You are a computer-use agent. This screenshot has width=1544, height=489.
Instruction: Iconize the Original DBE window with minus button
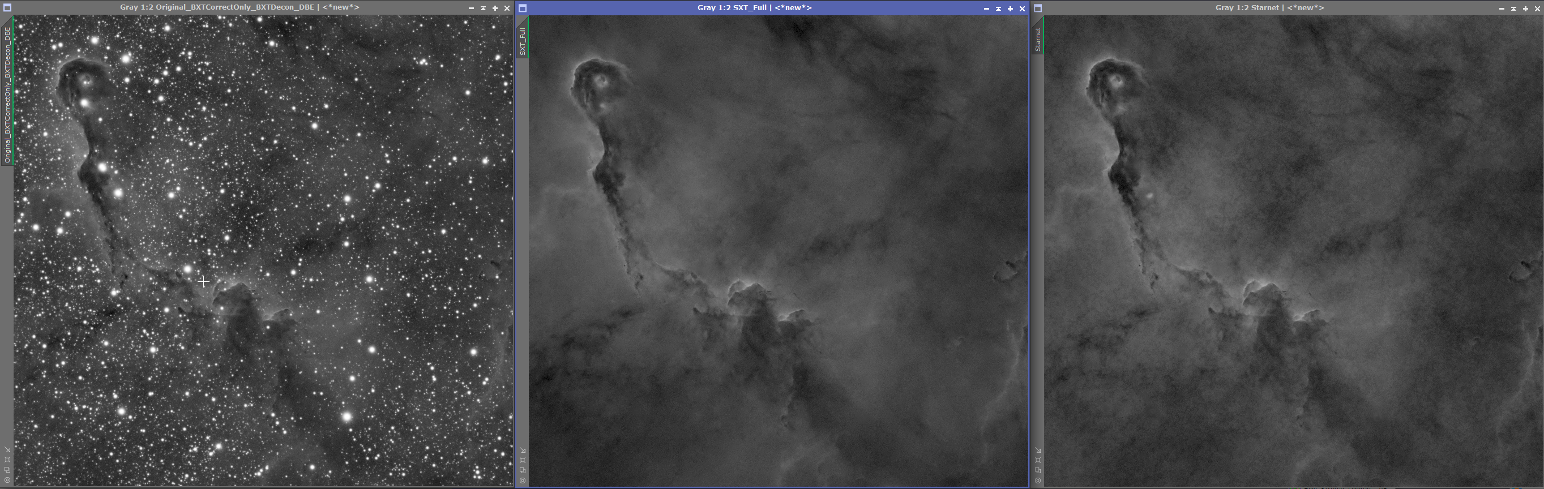coord(471,8)
